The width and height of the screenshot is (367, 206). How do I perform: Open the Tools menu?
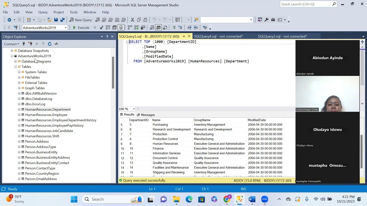pyautogui.click(x=73, y=12)
